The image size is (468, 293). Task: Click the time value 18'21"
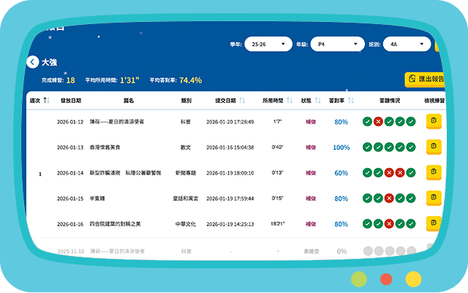coord(278,224)
